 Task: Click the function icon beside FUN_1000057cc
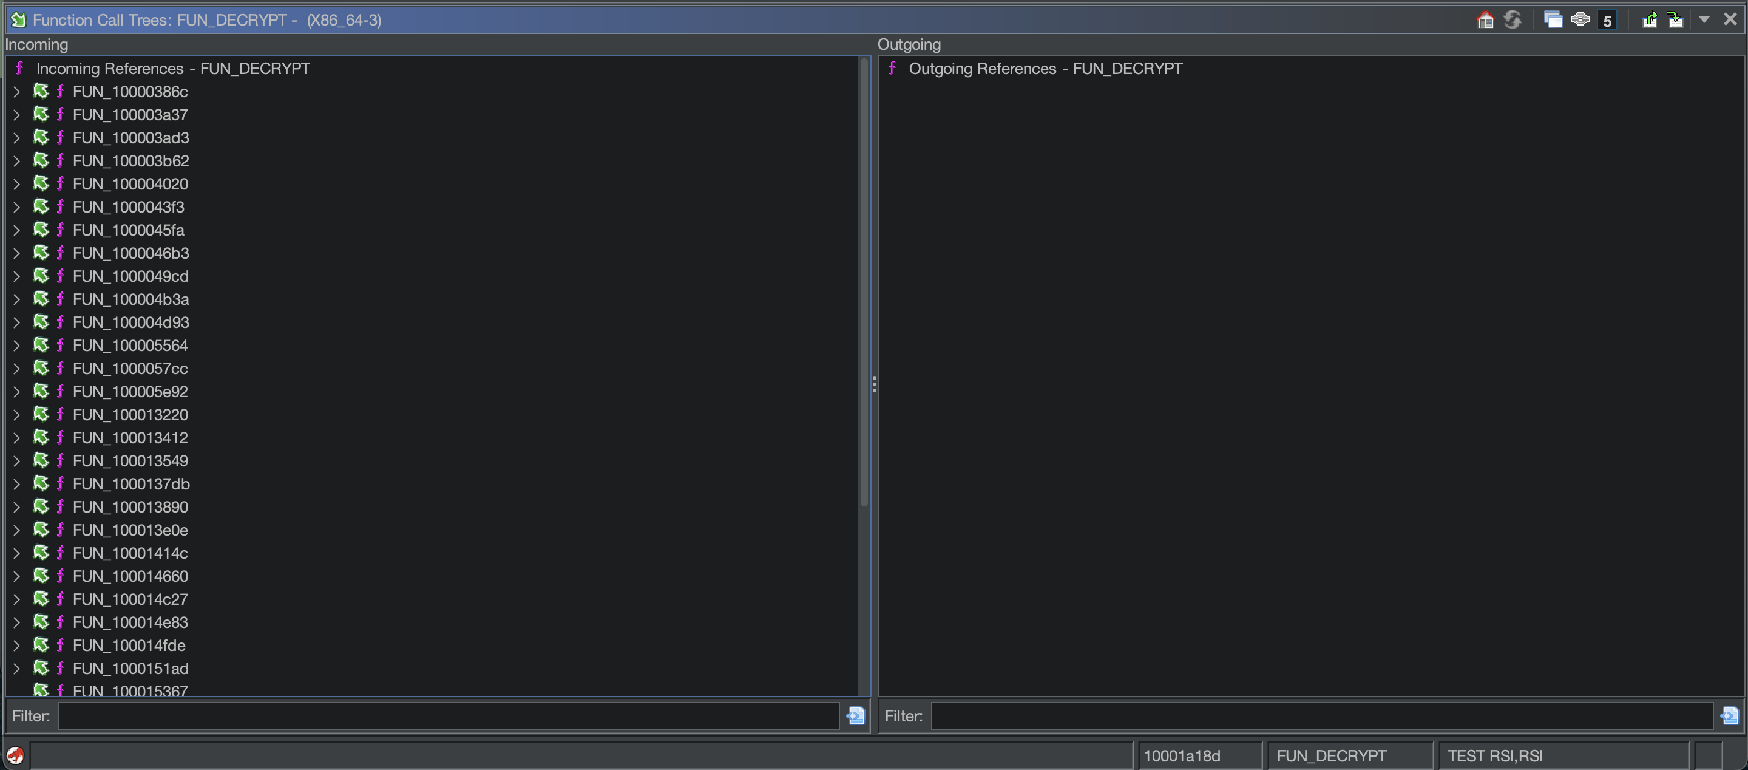61,368
